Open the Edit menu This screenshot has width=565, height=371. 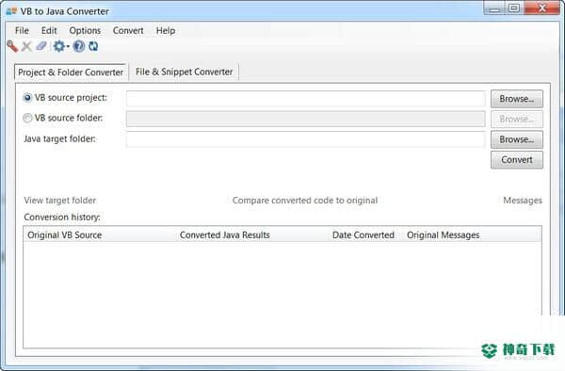[x=49, y=31]
